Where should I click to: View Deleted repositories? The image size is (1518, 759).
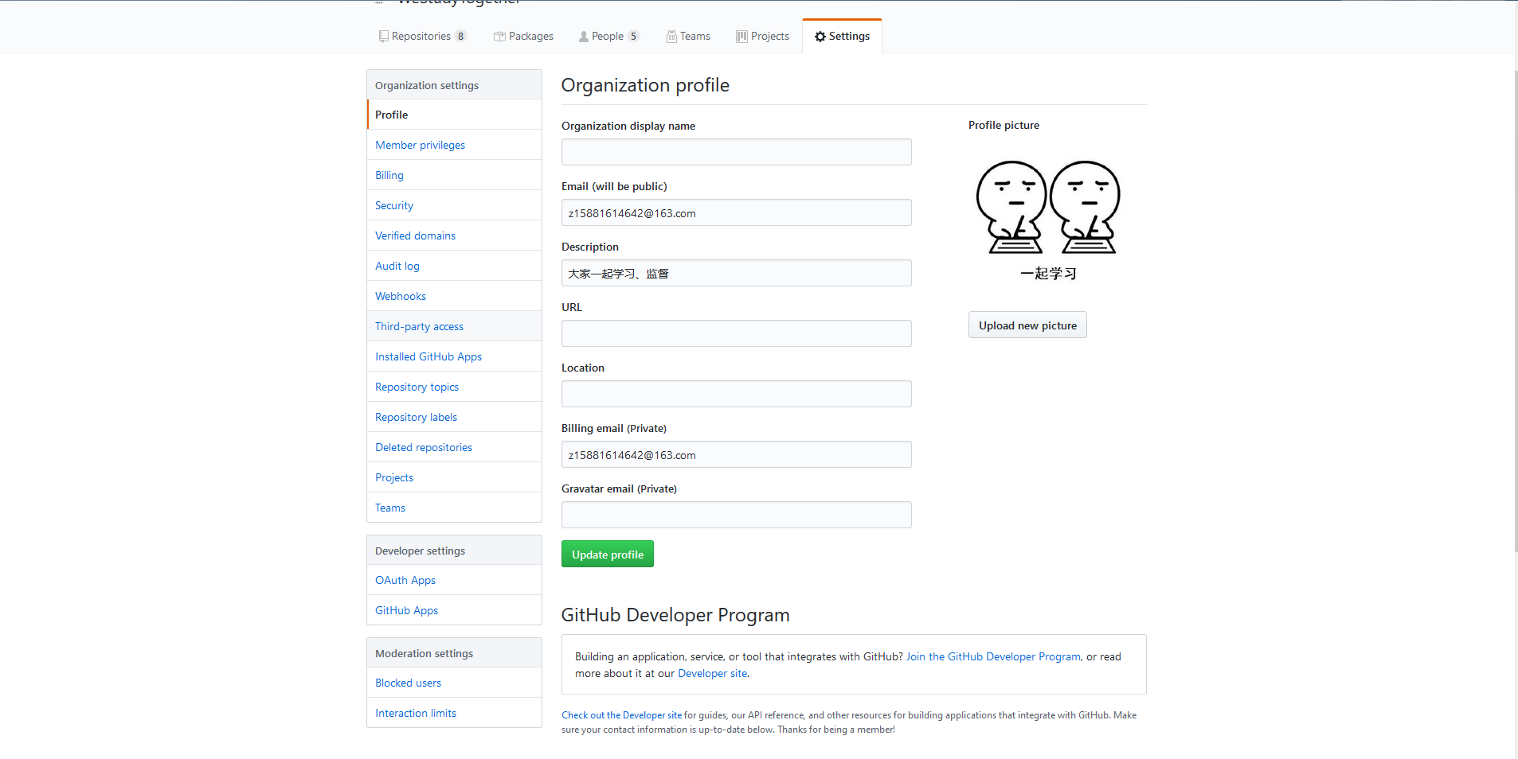tap(454, 447)
